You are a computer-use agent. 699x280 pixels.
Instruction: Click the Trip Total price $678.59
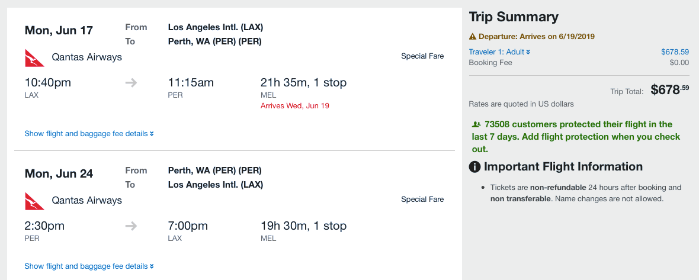coord(669,90)
